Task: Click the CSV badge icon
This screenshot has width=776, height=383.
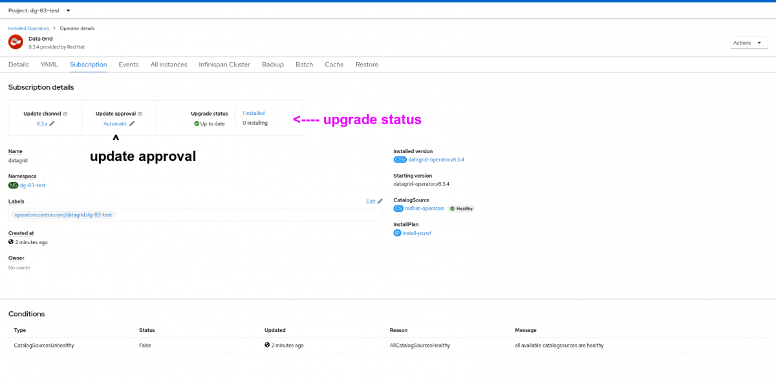Action: point(400,160)
